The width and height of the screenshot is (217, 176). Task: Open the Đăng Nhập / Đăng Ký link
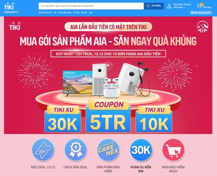pos(182,4)
